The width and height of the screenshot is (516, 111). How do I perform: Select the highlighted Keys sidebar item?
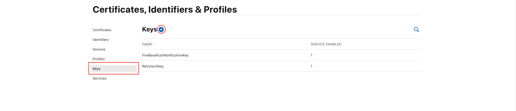tap(97, 69)
